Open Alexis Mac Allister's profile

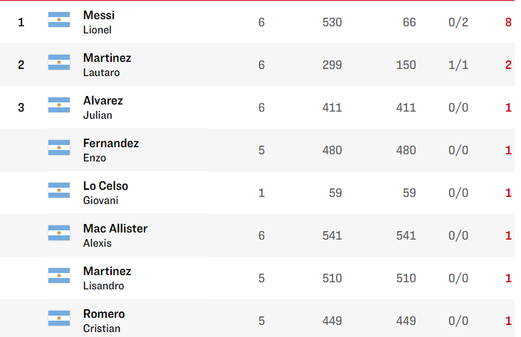click(x=115, y=235)
